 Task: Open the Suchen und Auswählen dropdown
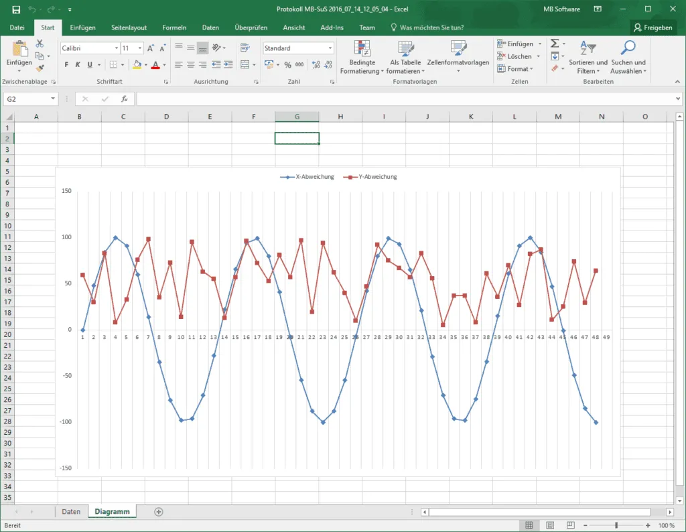[628, 57]
